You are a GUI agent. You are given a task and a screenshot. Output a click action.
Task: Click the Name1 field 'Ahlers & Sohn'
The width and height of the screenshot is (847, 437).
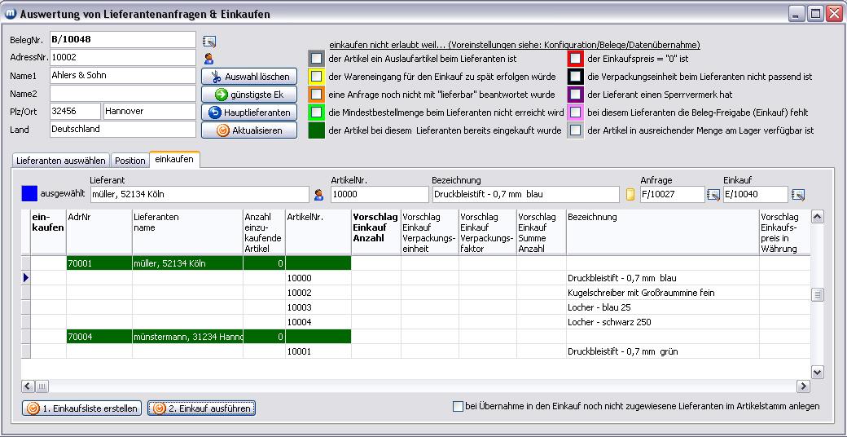pyautogui.click(x=122, y=76)
